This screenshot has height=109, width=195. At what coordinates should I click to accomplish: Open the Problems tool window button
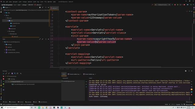[x=13, y=102]
